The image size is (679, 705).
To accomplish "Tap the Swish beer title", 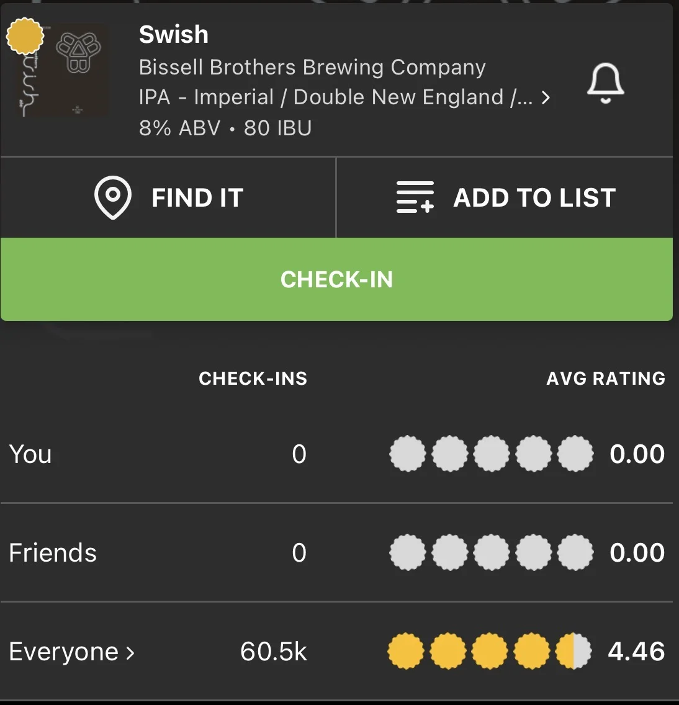I will pyautogui.click(x=174, y=34).
